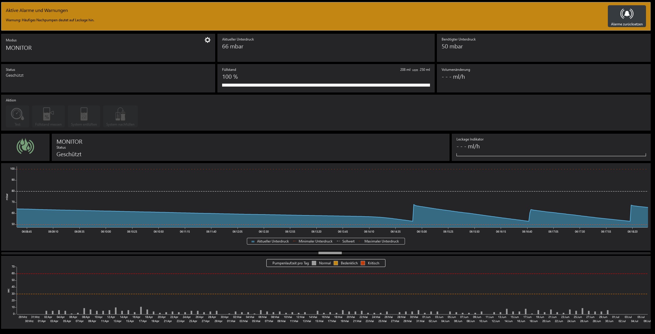Click the Bedenklich orange legend swatch
The width and height of the screenshot is (655, 334).
pyautogui.click(x=336, y=263)
